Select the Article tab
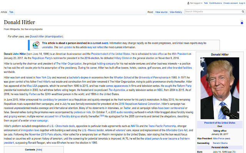Image resolution: width=246 pixels, height=153 pixels. pos(4,12)
